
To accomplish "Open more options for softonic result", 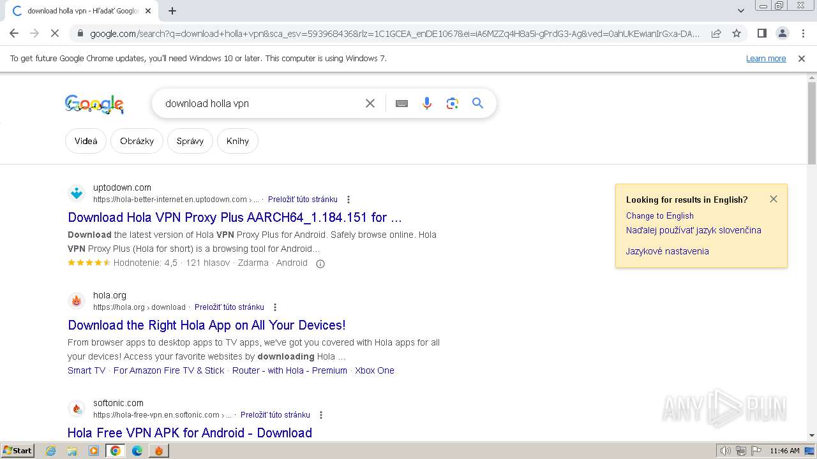I will point(321,415).
